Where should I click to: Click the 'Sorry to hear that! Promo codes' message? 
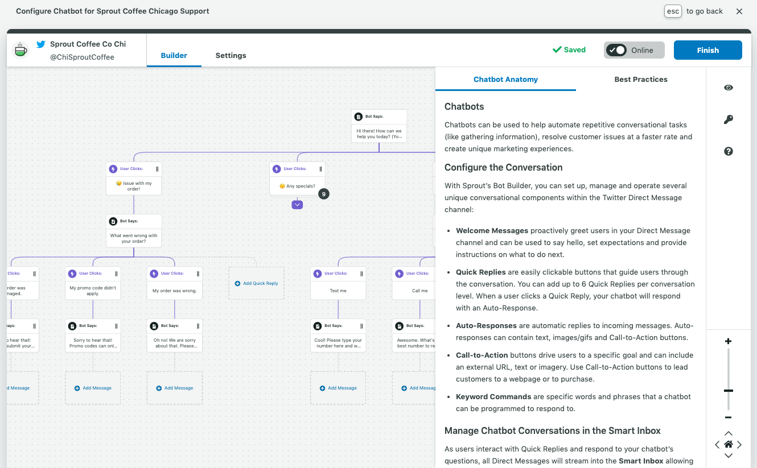pyautogui.click(x=93, y=336)
